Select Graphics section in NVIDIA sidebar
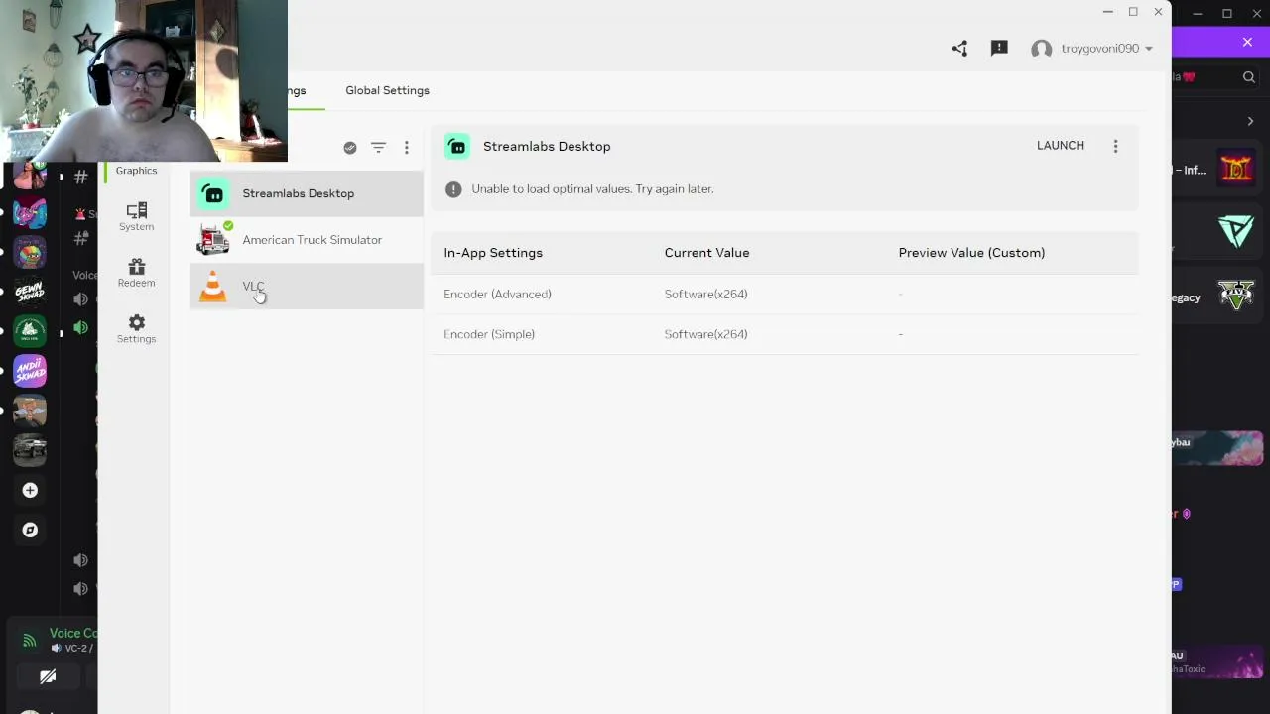The height and width of the screenshot is (714, 1270). (136, 171)
